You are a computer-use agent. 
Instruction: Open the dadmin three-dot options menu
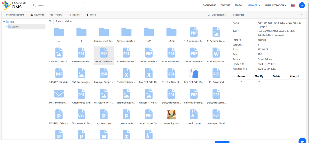click(x=43, y=26)
